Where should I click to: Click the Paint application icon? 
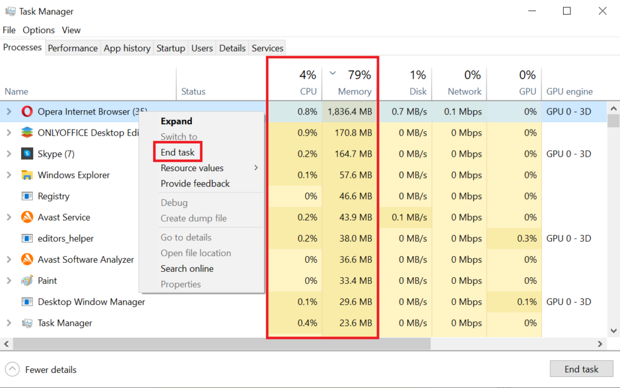[26, 281]
